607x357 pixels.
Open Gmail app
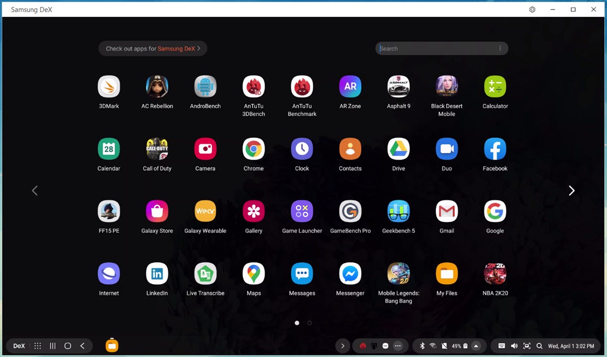(447, 211)
